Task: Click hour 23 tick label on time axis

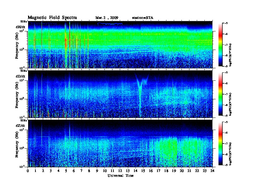Action: tap(205, 171)
